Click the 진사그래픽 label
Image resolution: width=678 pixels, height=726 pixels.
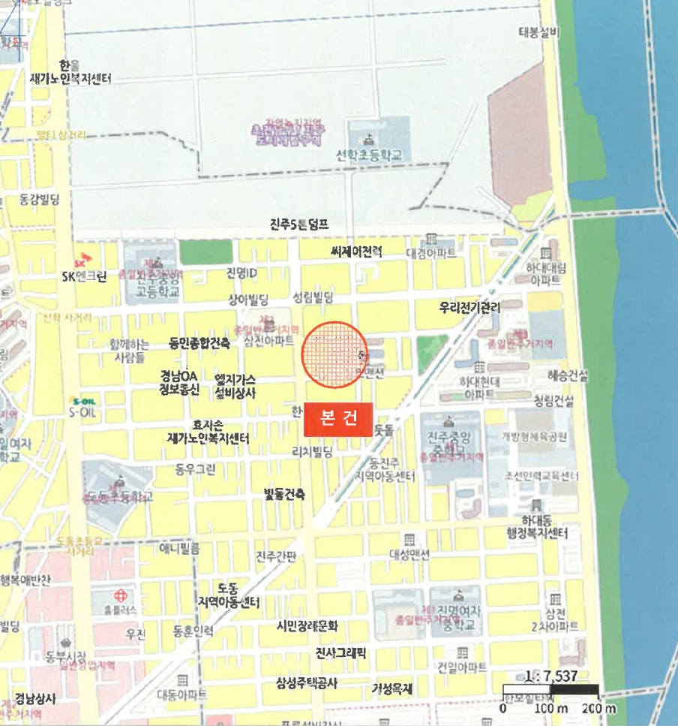(x=340, y=653)
